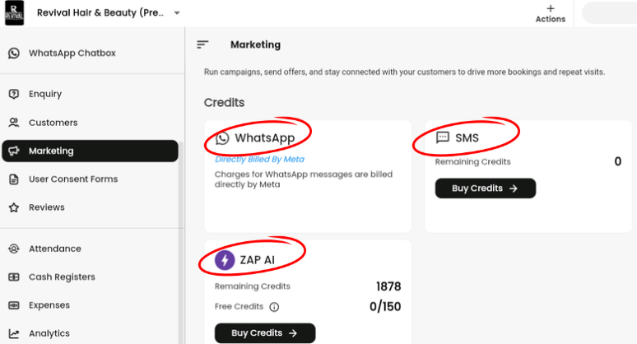Click the Directly Billed By Meta link
Image resolution: width=637 pixels, height=344 pixels.
259,160
